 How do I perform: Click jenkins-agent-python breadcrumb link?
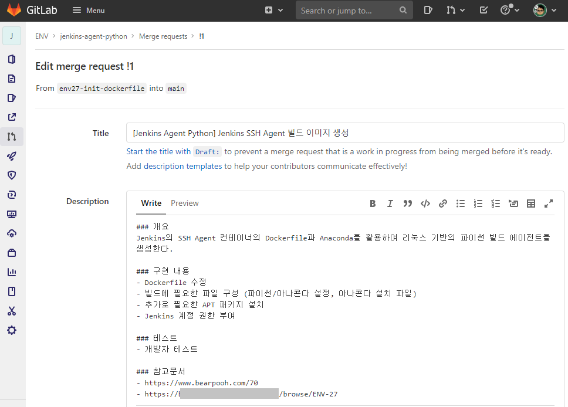pos(93,36)
